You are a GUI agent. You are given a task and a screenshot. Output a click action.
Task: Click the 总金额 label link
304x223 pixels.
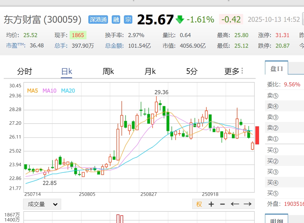[114, 46]
